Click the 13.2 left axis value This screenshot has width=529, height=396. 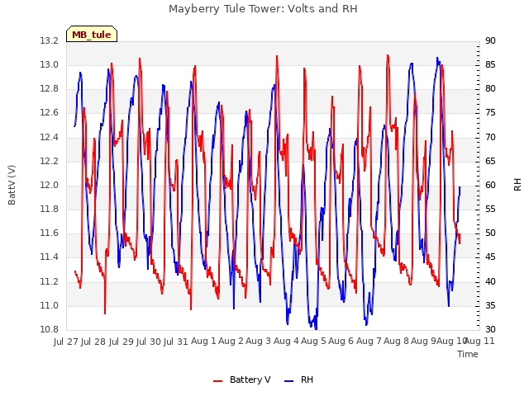pos(50,40)
